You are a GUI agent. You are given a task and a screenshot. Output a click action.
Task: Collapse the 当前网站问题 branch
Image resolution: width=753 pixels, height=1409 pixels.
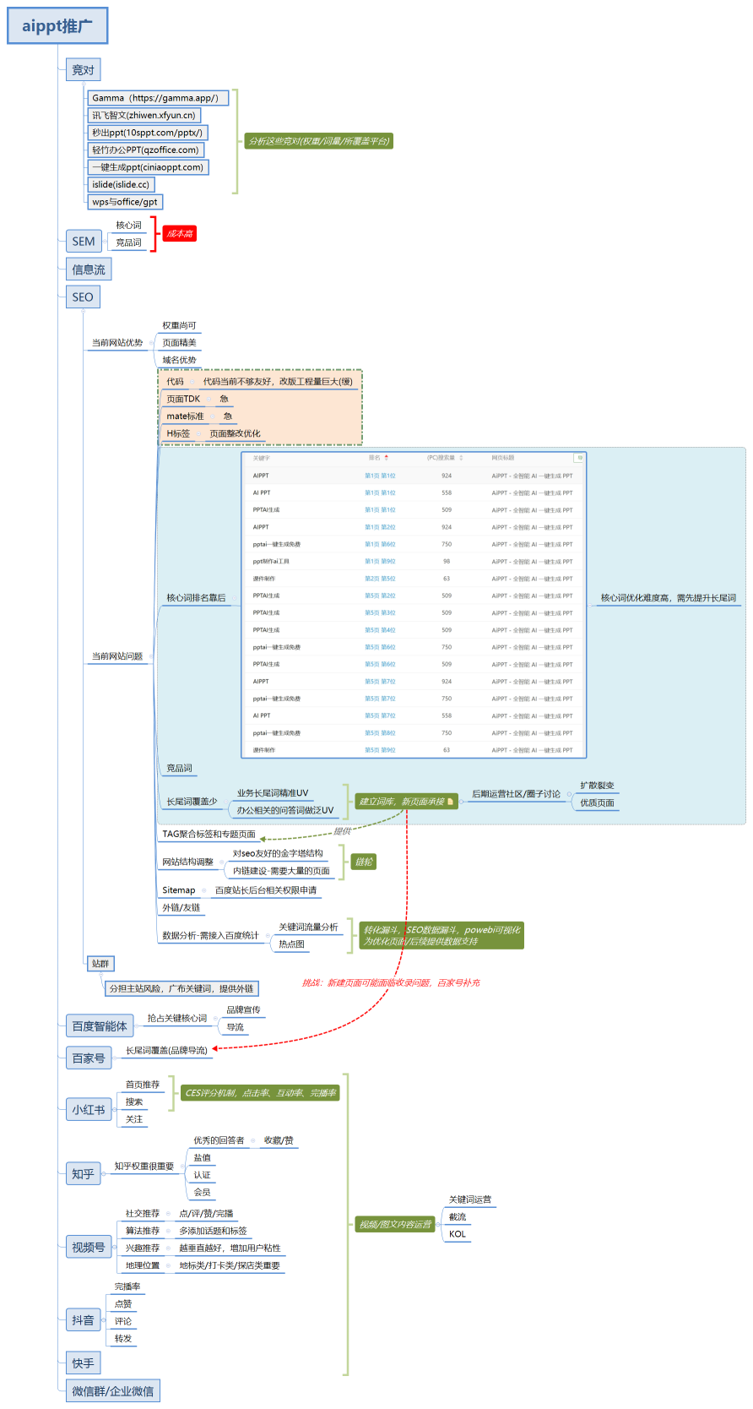(151, 656)
